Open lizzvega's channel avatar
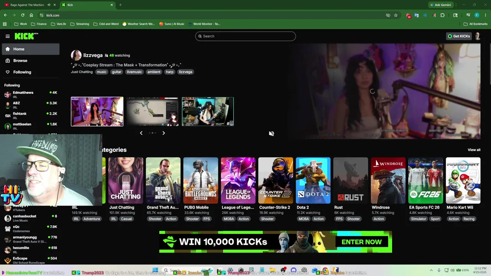The image size is (491, 276). (76, 55)
